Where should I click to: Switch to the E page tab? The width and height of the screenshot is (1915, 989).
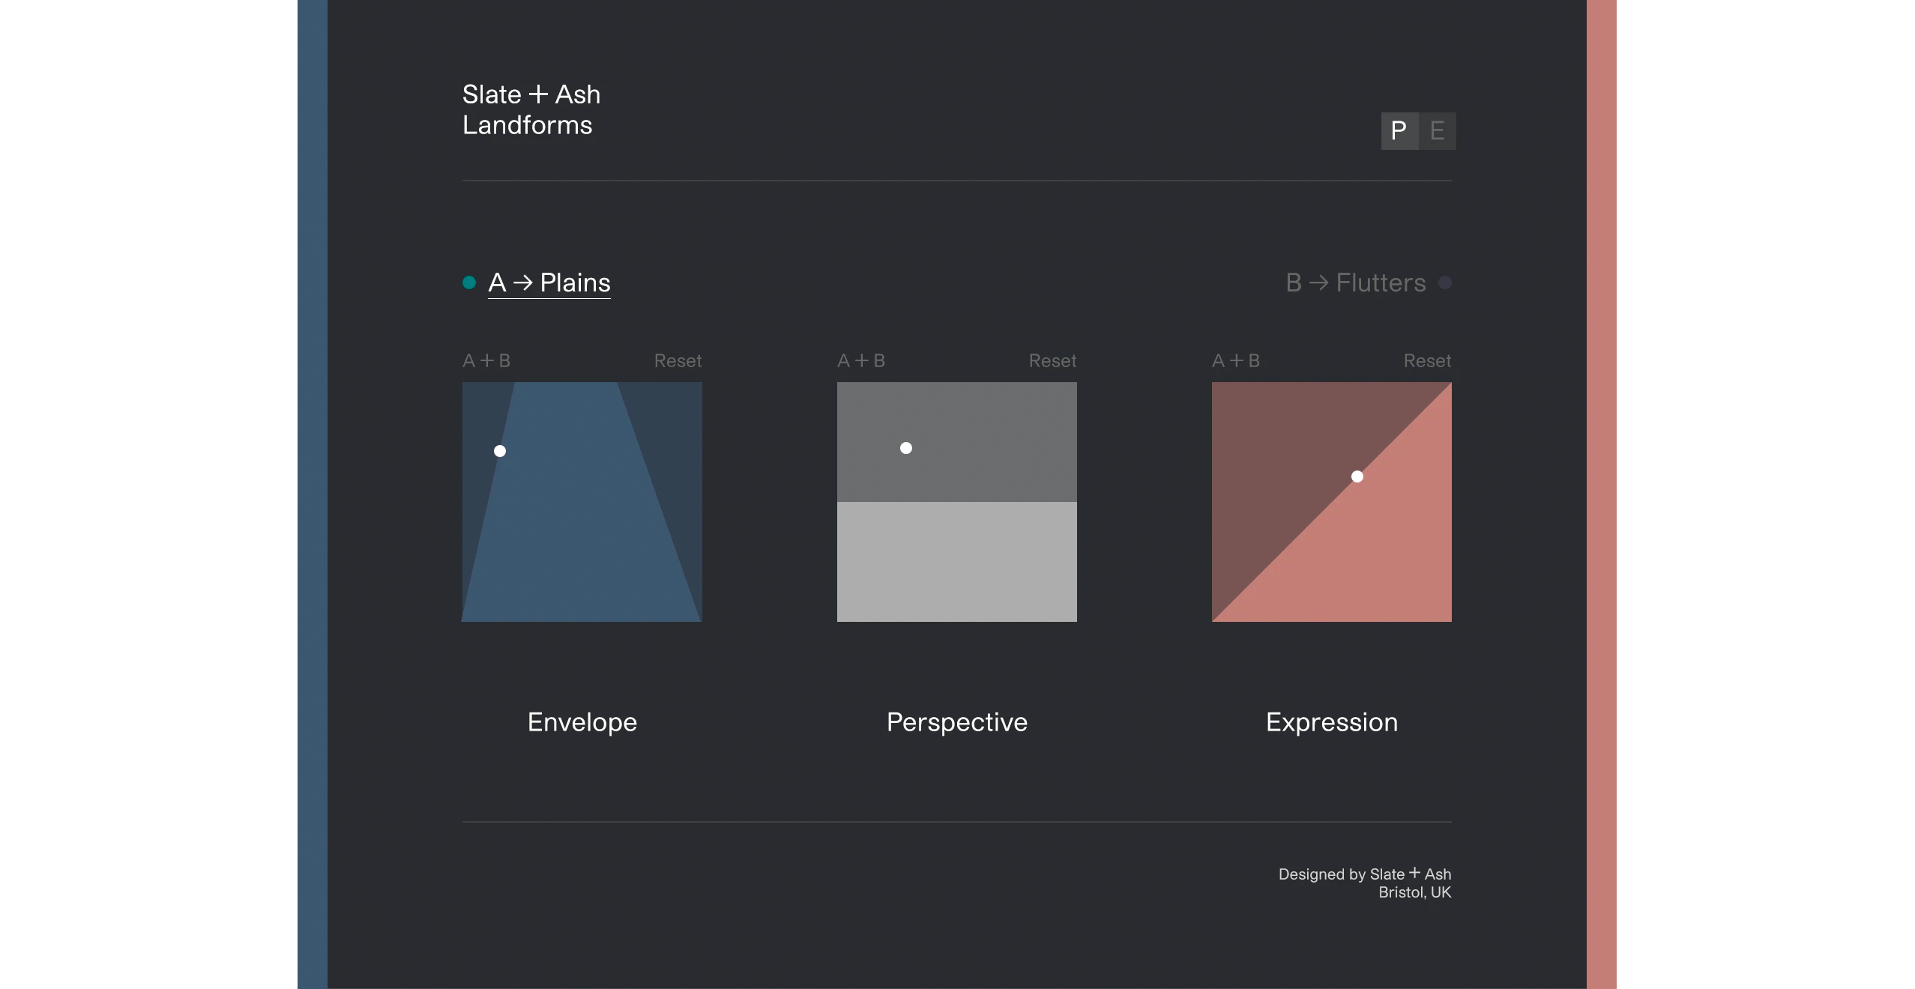coord(1437,131)
